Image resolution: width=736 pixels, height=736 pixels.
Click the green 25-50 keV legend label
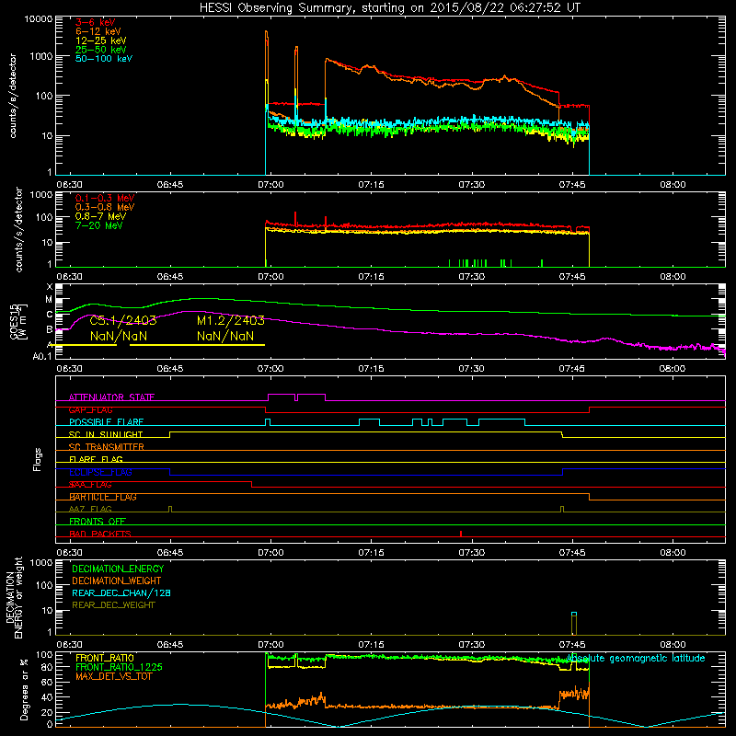click(x=100, y=50)
